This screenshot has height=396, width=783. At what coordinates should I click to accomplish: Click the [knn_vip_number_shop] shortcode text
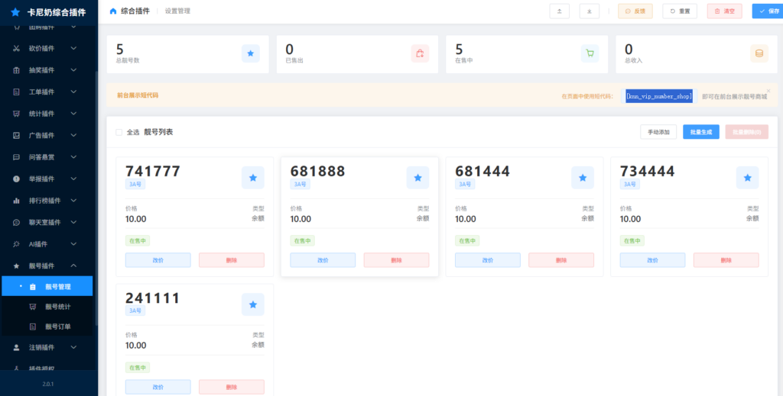(658, 96)
